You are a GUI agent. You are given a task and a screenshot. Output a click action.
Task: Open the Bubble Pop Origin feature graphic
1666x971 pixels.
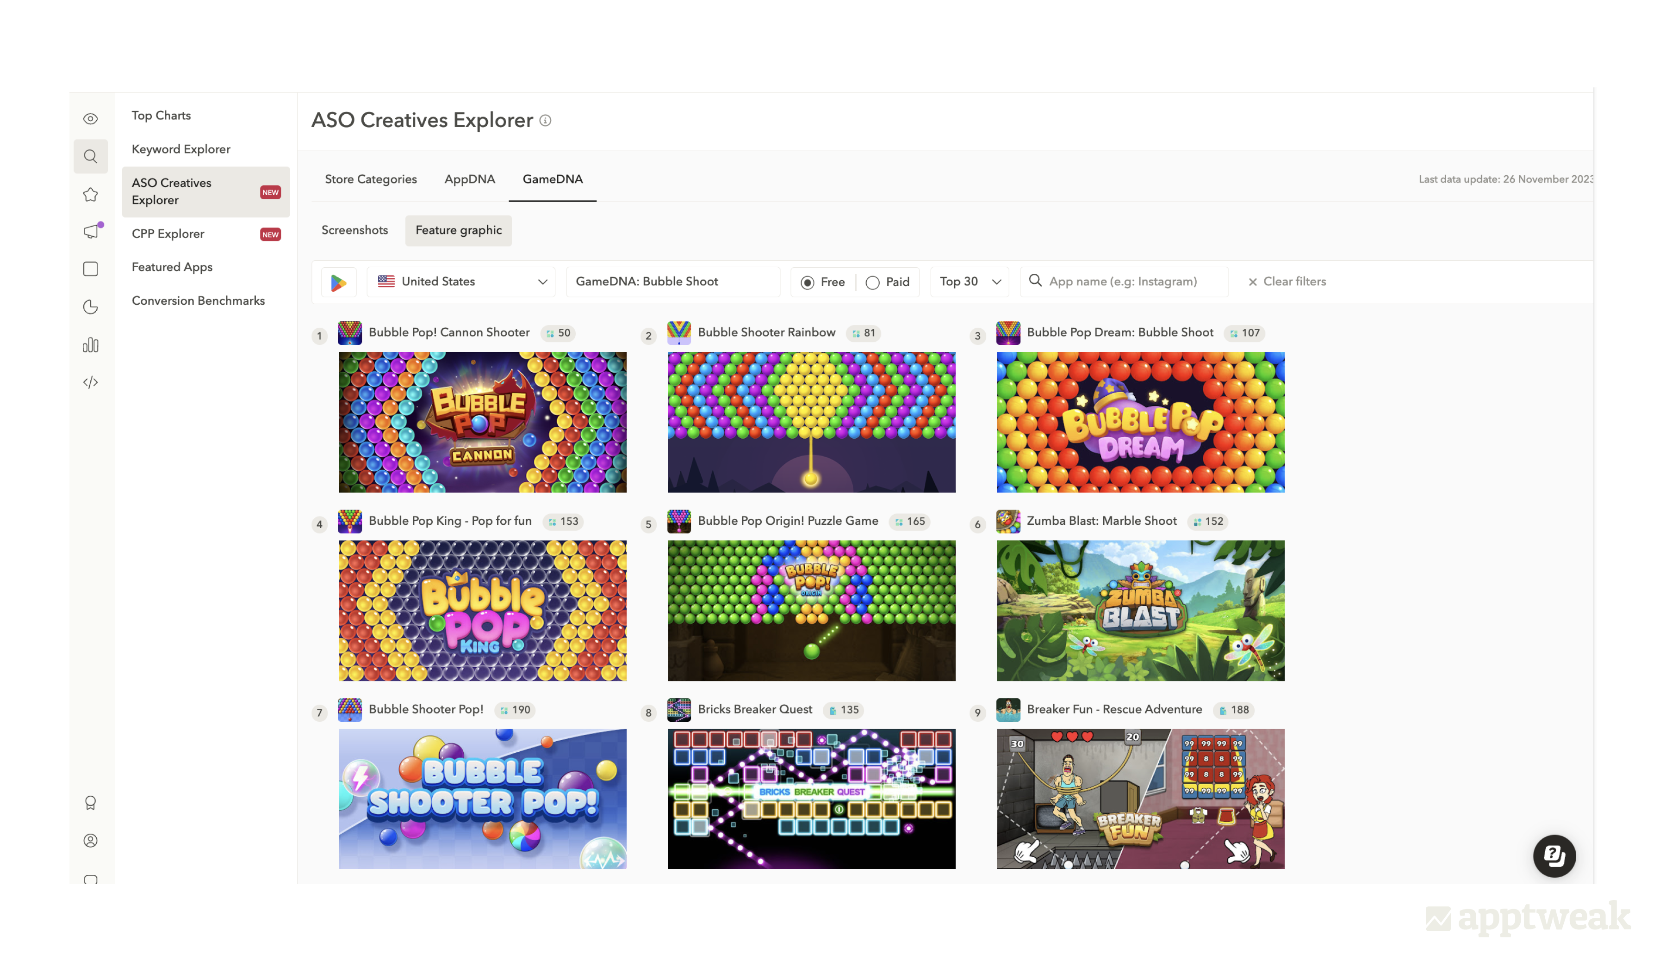pyautogui.click(x=811, y=610)
